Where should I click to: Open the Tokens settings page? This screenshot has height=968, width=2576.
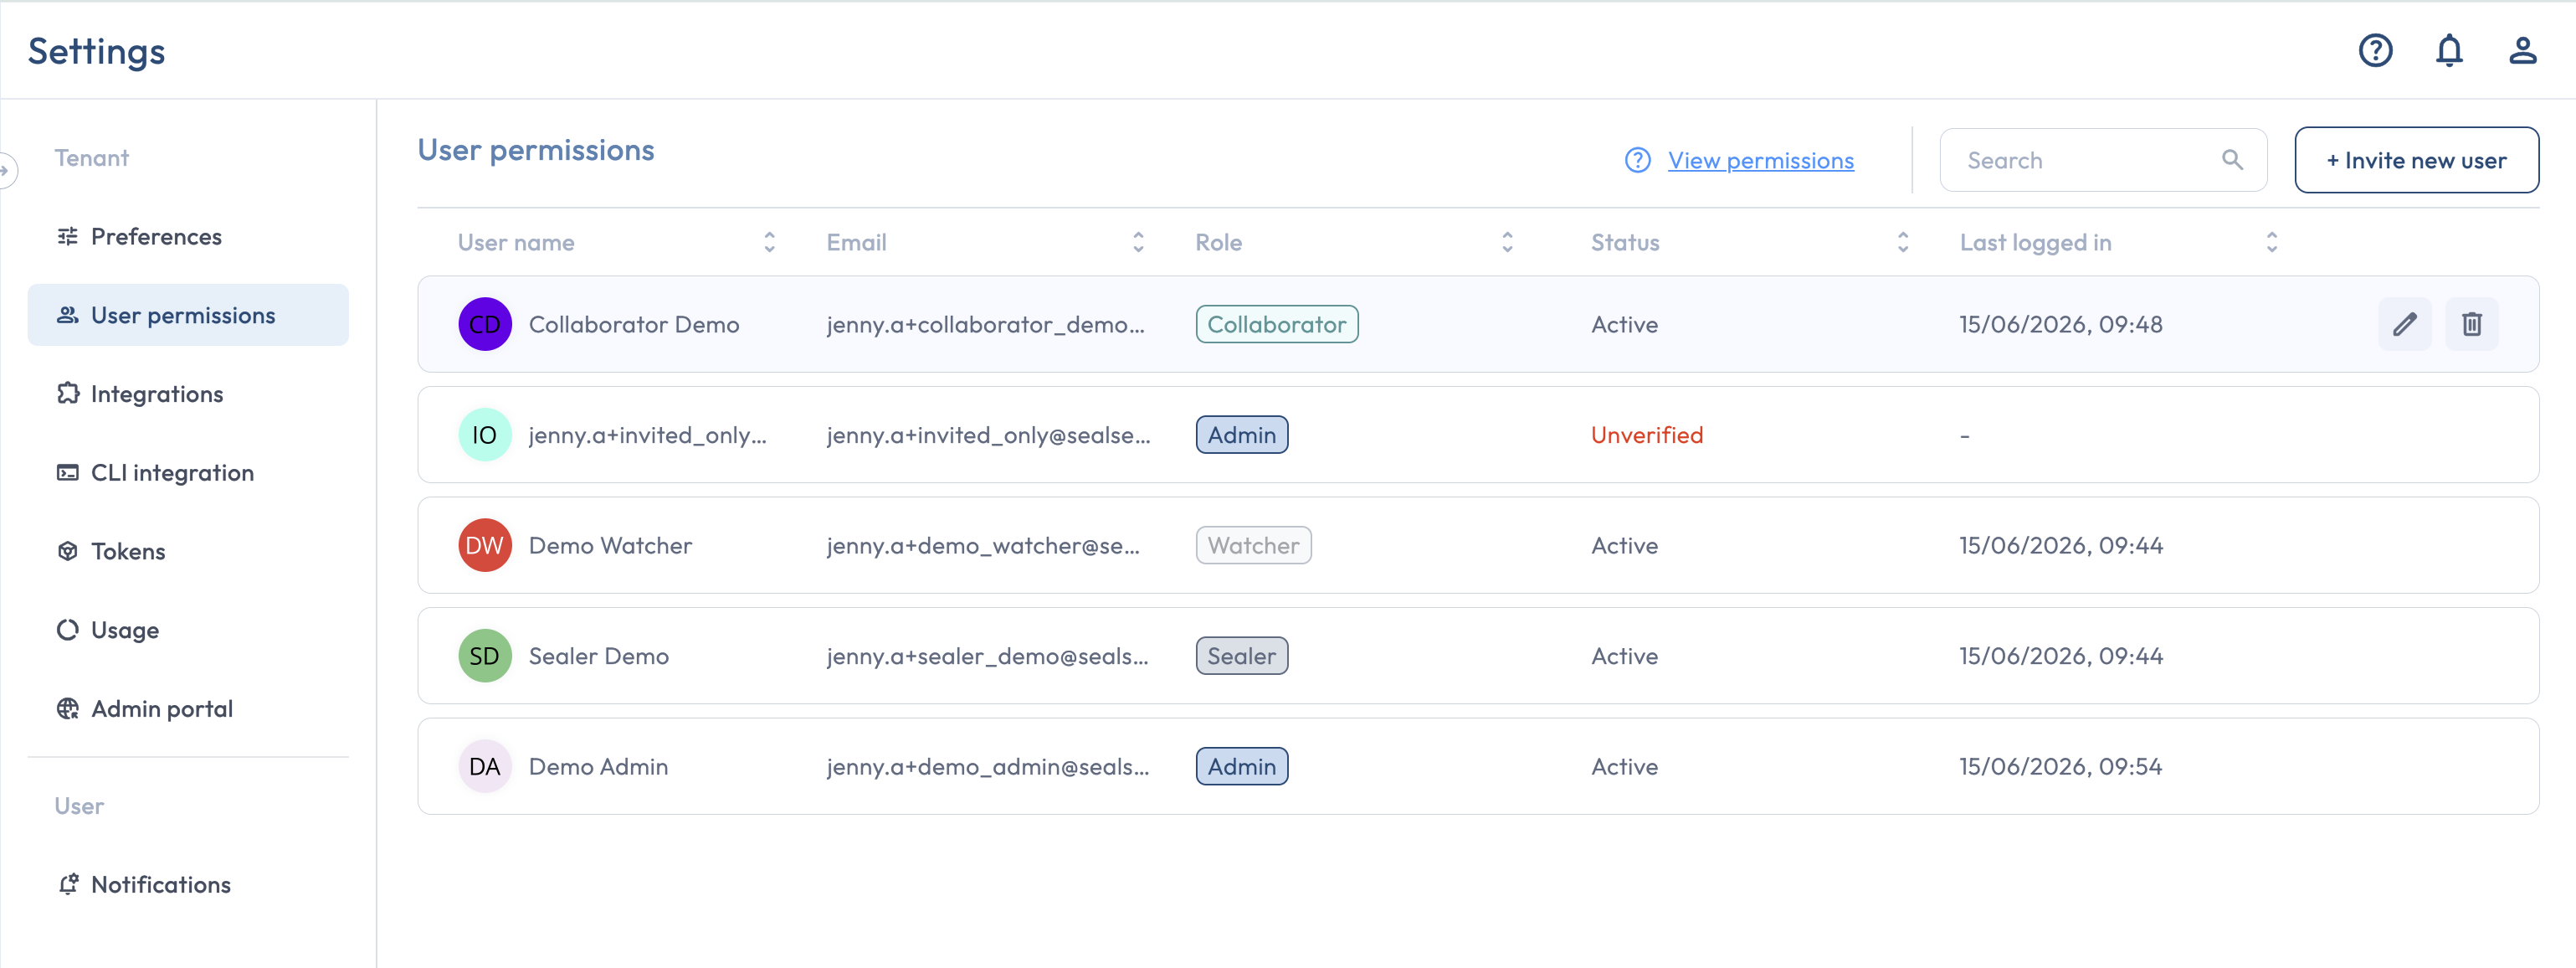point(188,552)
